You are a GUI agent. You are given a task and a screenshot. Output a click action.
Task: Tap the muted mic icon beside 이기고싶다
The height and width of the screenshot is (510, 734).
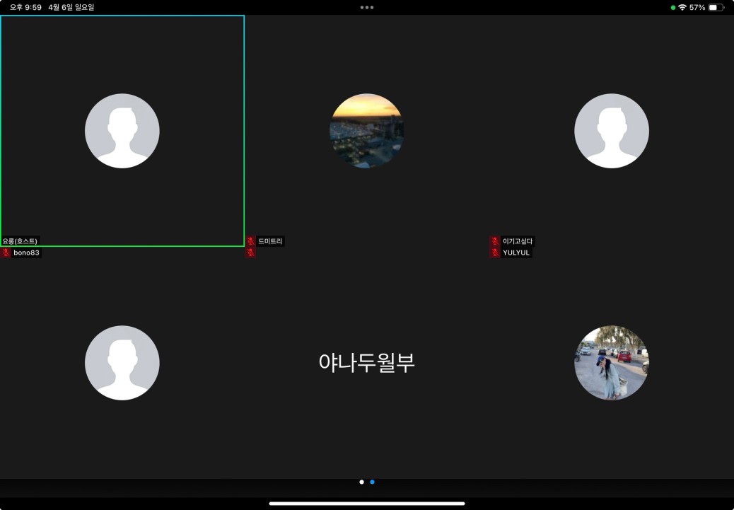point(495,241)
